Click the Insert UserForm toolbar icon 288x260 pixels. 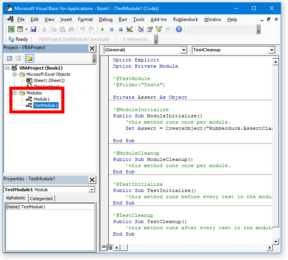point(20,29)
